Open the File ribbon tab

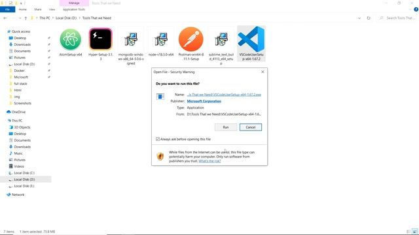pyautogui.click(x=7, y=9)
